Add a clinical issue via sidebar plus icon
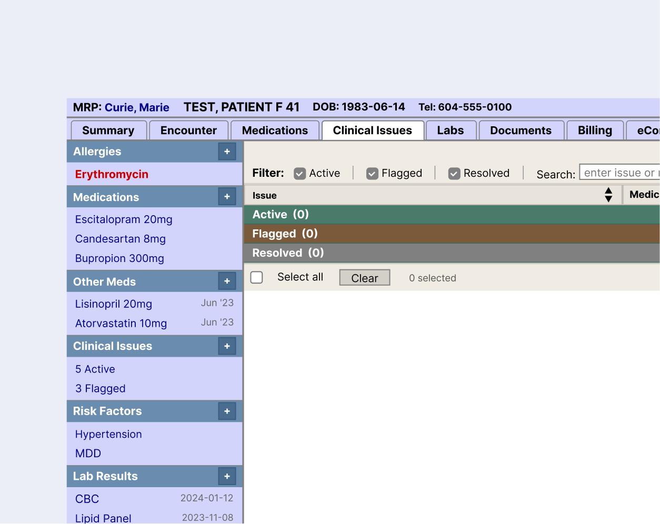The height and width of the screenshot is (524, 660). 227,346
